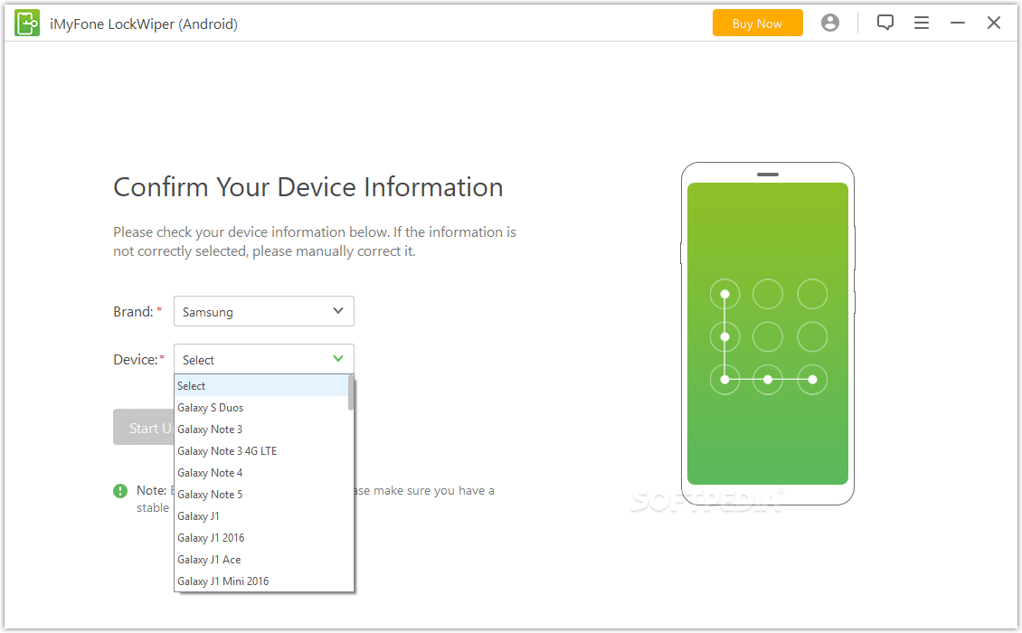This screenshot has height=633, width=1022.
Task: Click the device list scrollbar thumb
Action: point(351,393)
